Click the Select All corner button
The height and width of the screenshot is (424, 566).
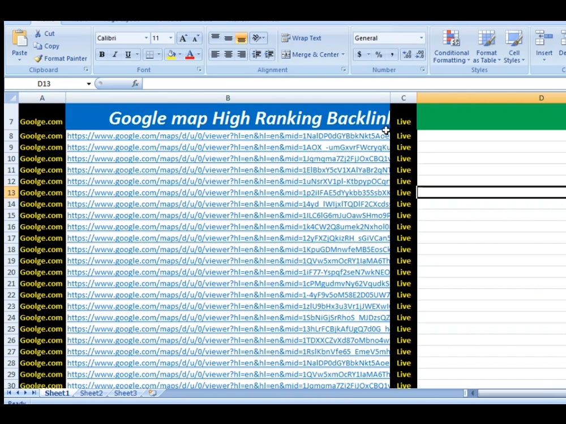pos(11,98)
